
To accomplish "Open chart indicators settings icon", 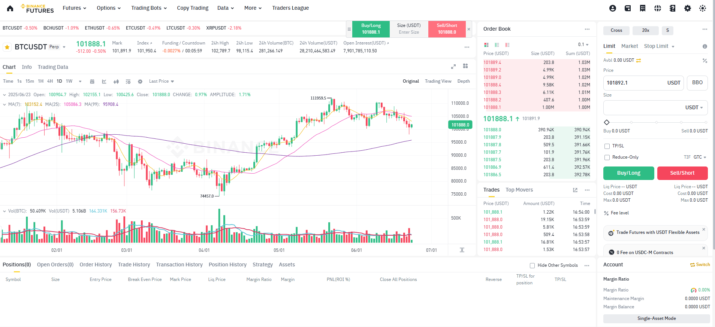I will (128, 82).
